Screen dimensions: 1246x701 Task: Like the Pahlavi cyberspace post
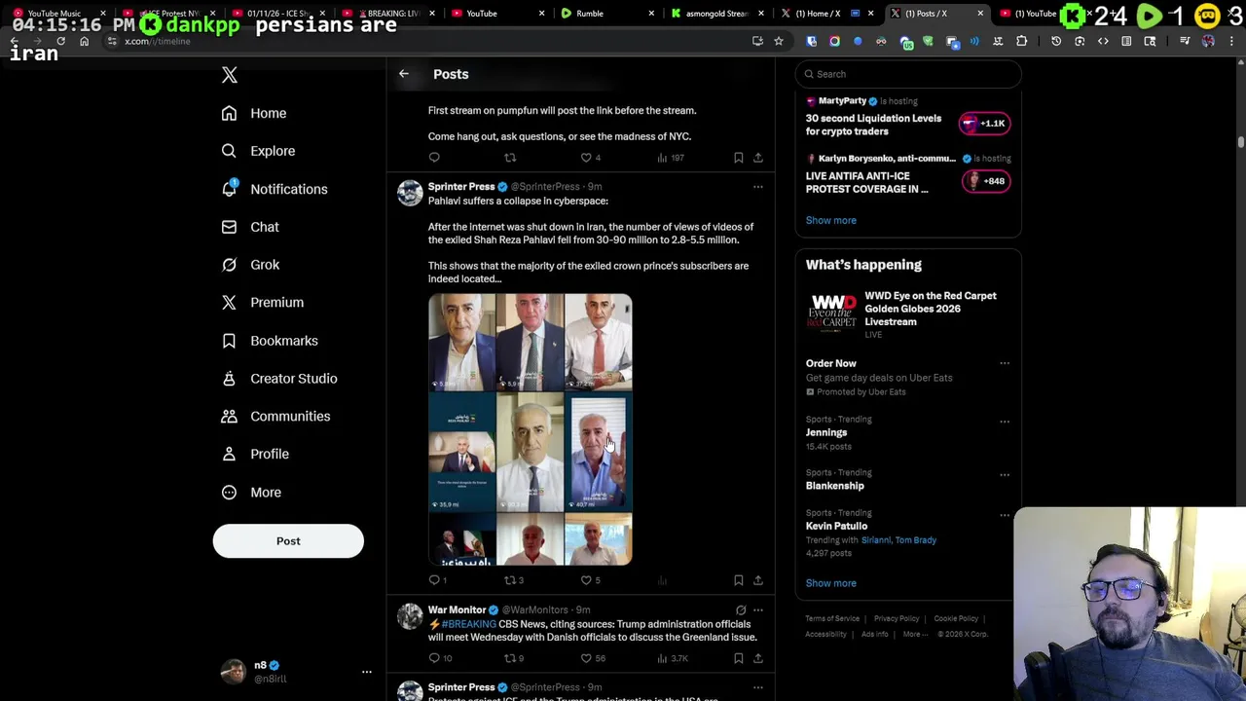pyautogui.click(x=591, y=580)
